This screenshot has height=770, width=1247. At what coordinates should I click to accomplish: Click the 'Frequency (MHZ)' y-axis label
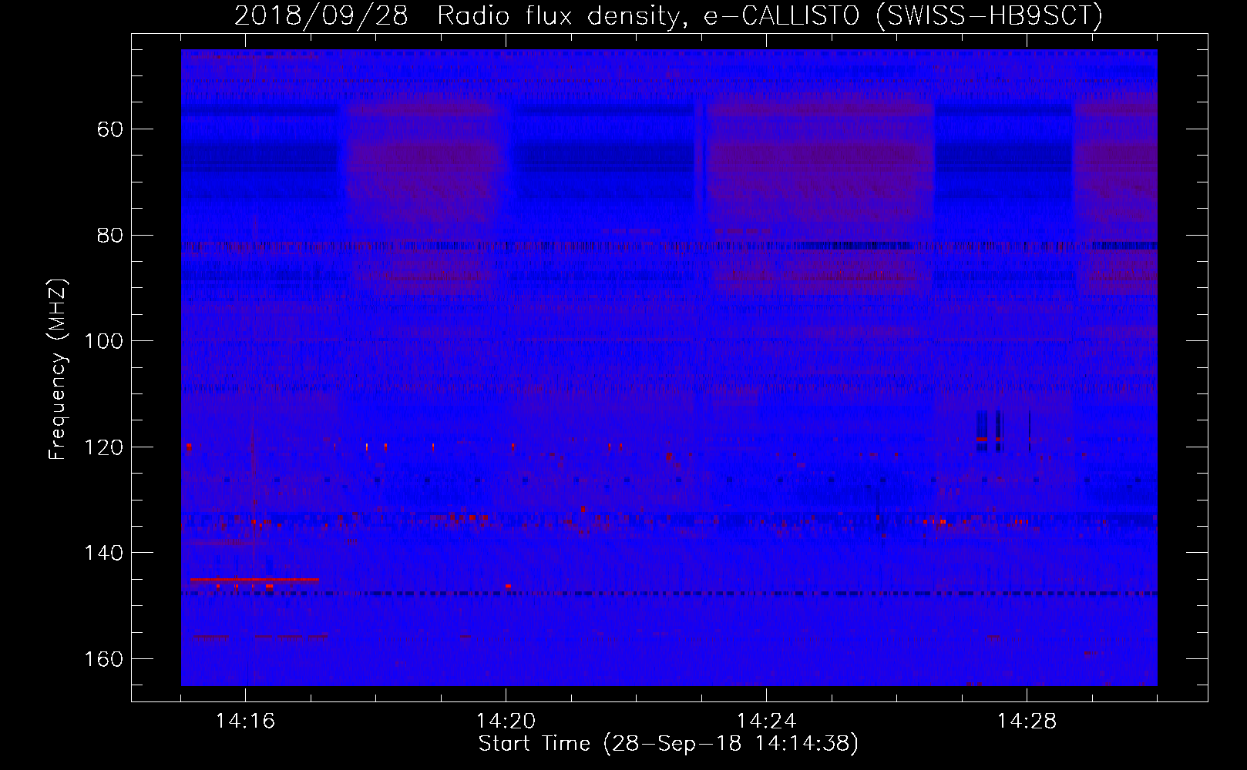58,369
